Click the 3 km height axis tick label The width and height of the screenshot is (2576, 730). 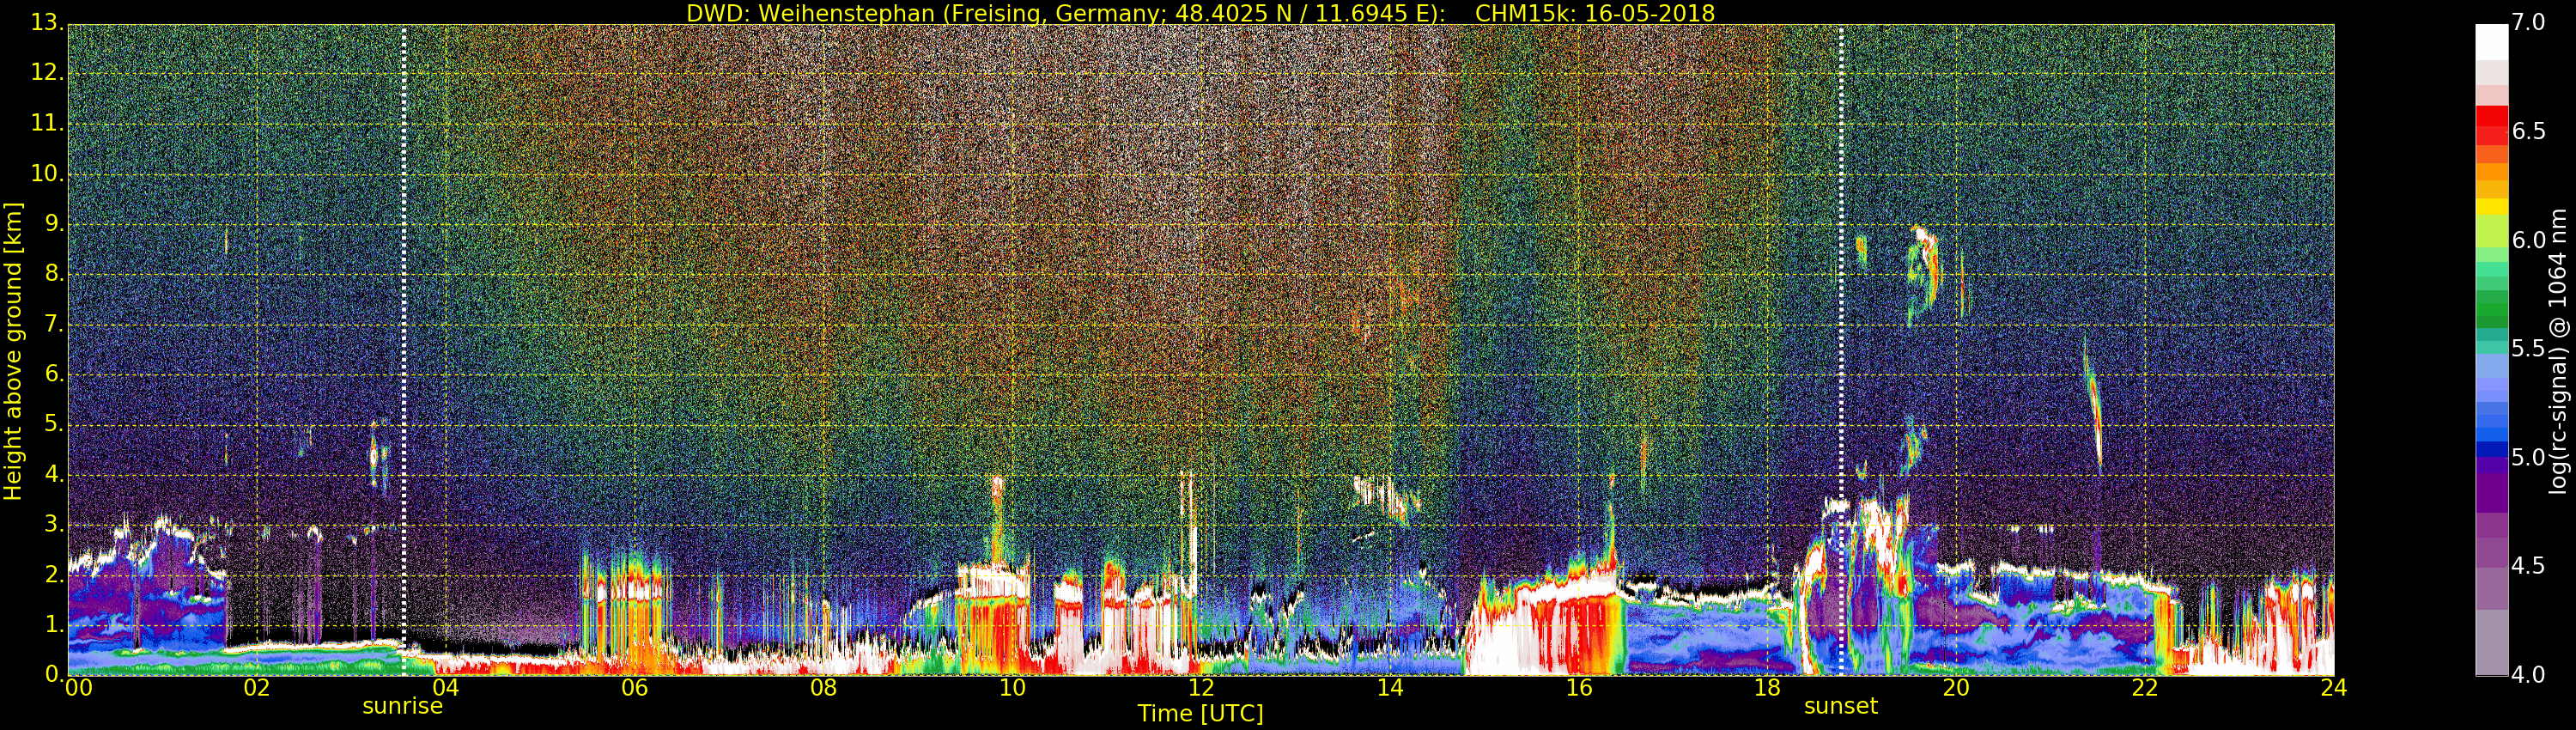(x=53, y=525)
